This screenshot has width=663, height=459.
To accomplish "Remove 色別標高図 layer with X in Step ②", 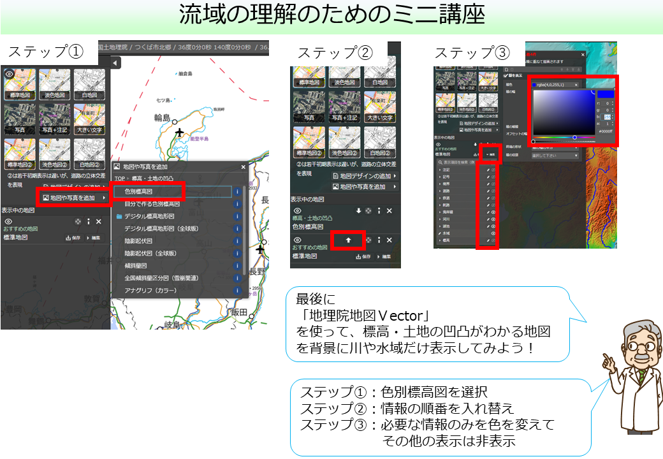I will coord(390,210).
